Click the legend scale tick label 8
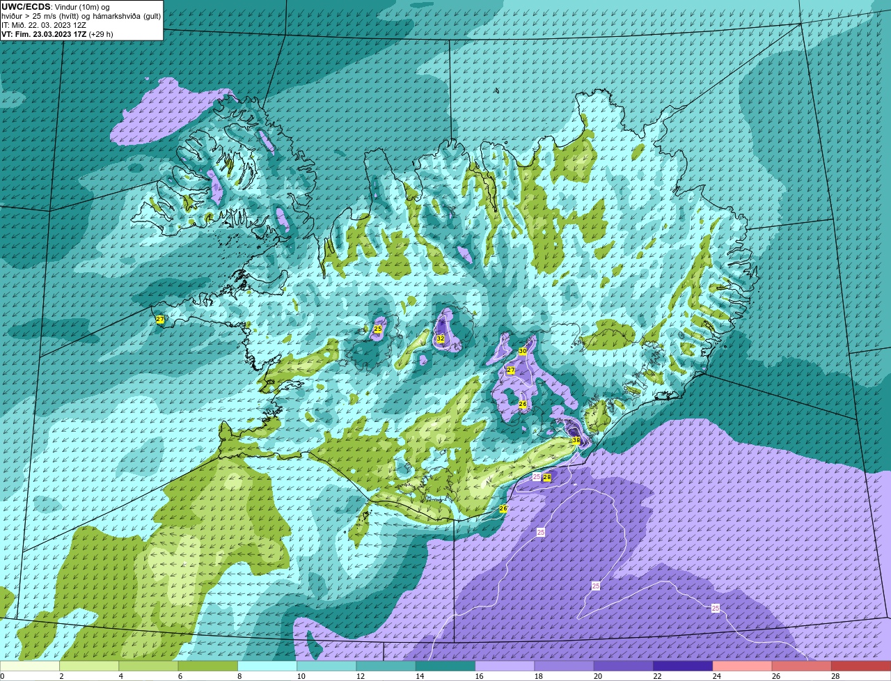Viewport: 891px width, 681px height. point(239,676)
